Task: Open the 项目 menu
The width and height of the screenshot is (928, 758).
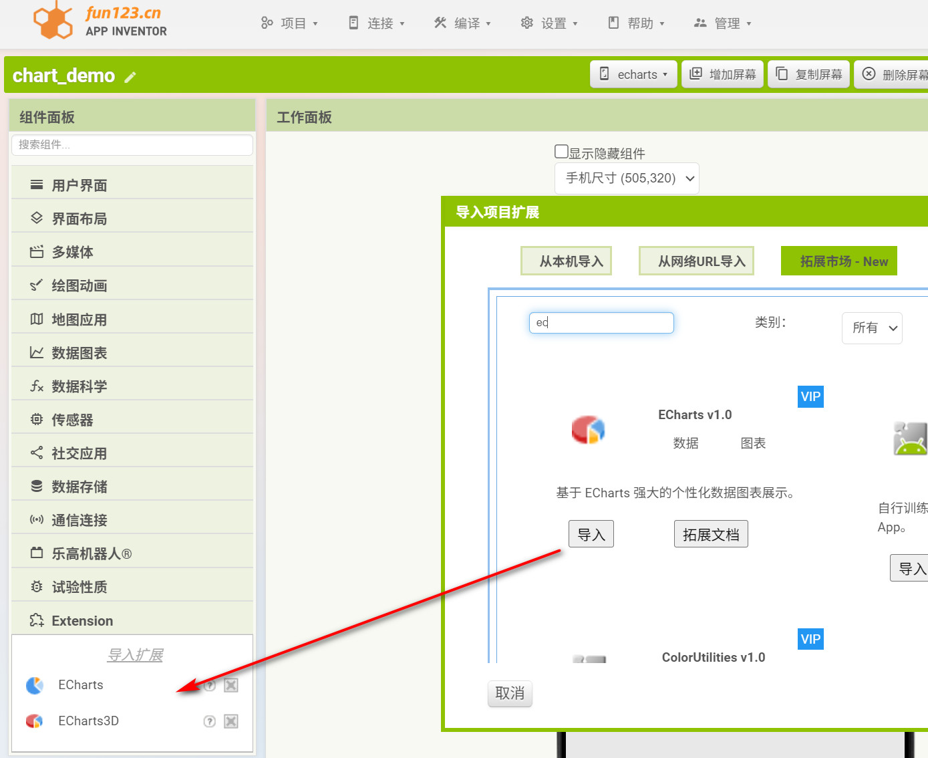Action: (289, 23)
